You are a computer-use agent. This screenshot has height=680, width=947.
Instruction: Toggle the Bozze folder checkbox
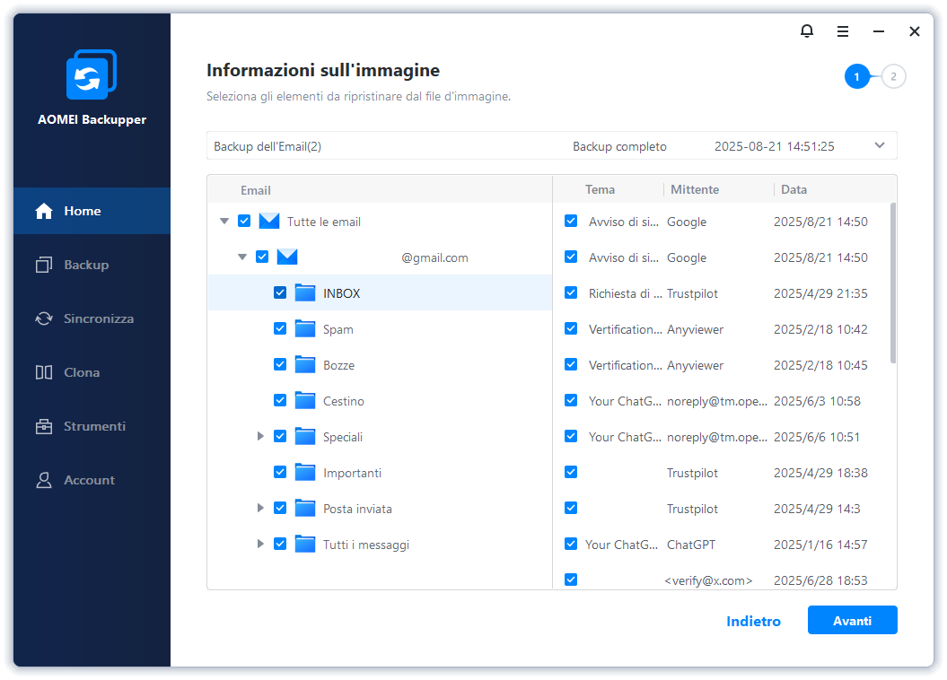[x=280, y=365]
